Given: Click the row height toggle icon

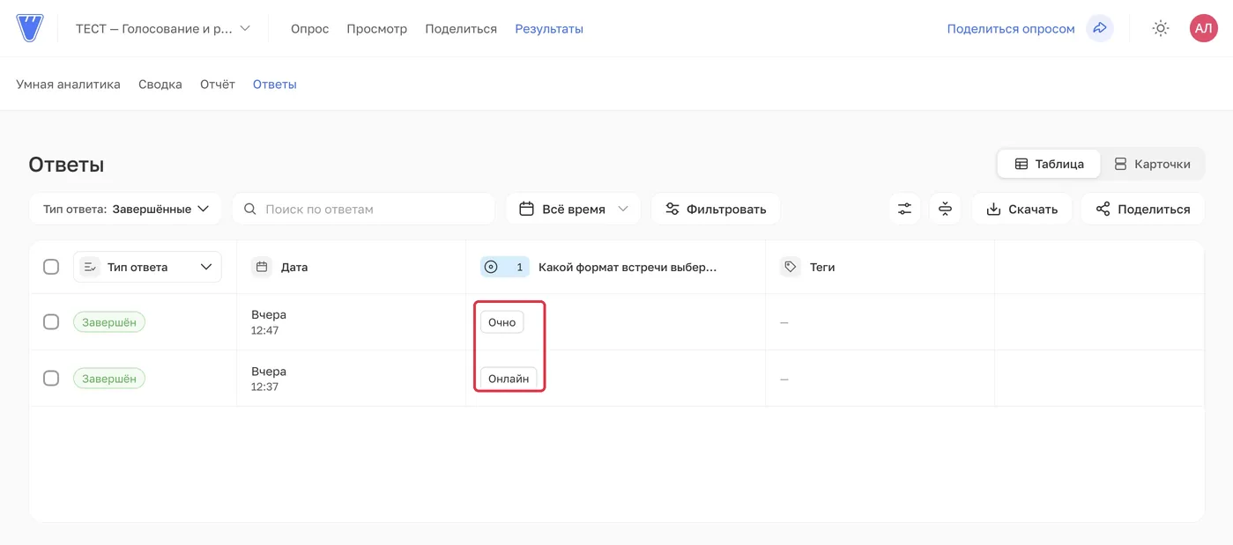Looking at the screenshot, I should 945,209.
